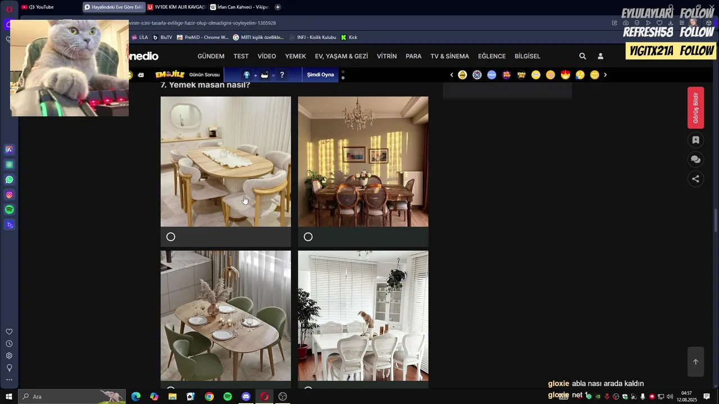Open the EĞLENCE menu
Viewport: 719px width, 404px height.
492,56
